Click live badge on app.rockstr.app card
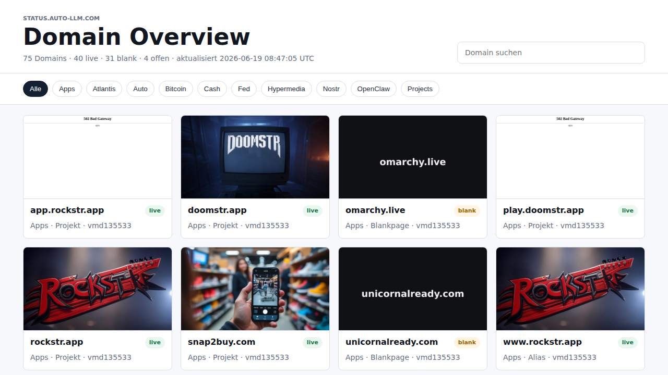This screenshot has height=375, width=668. tap(155, 211)
